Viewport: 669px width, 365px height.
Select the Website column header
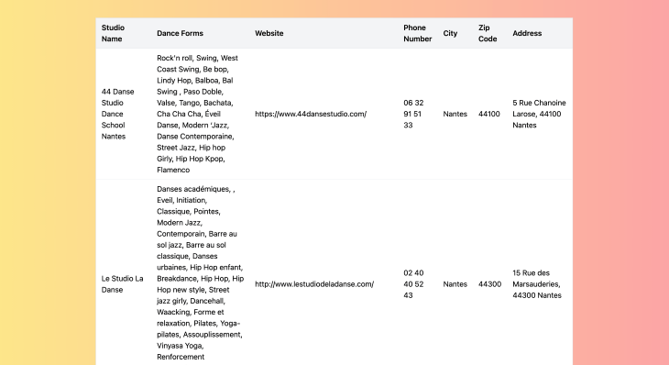click(269, 33)
